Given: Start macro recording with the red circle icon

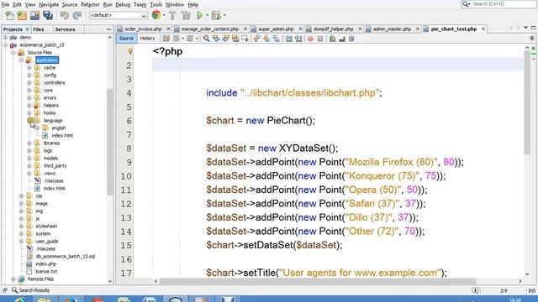Looking at the screenshot, I should (x=310, y=39).
